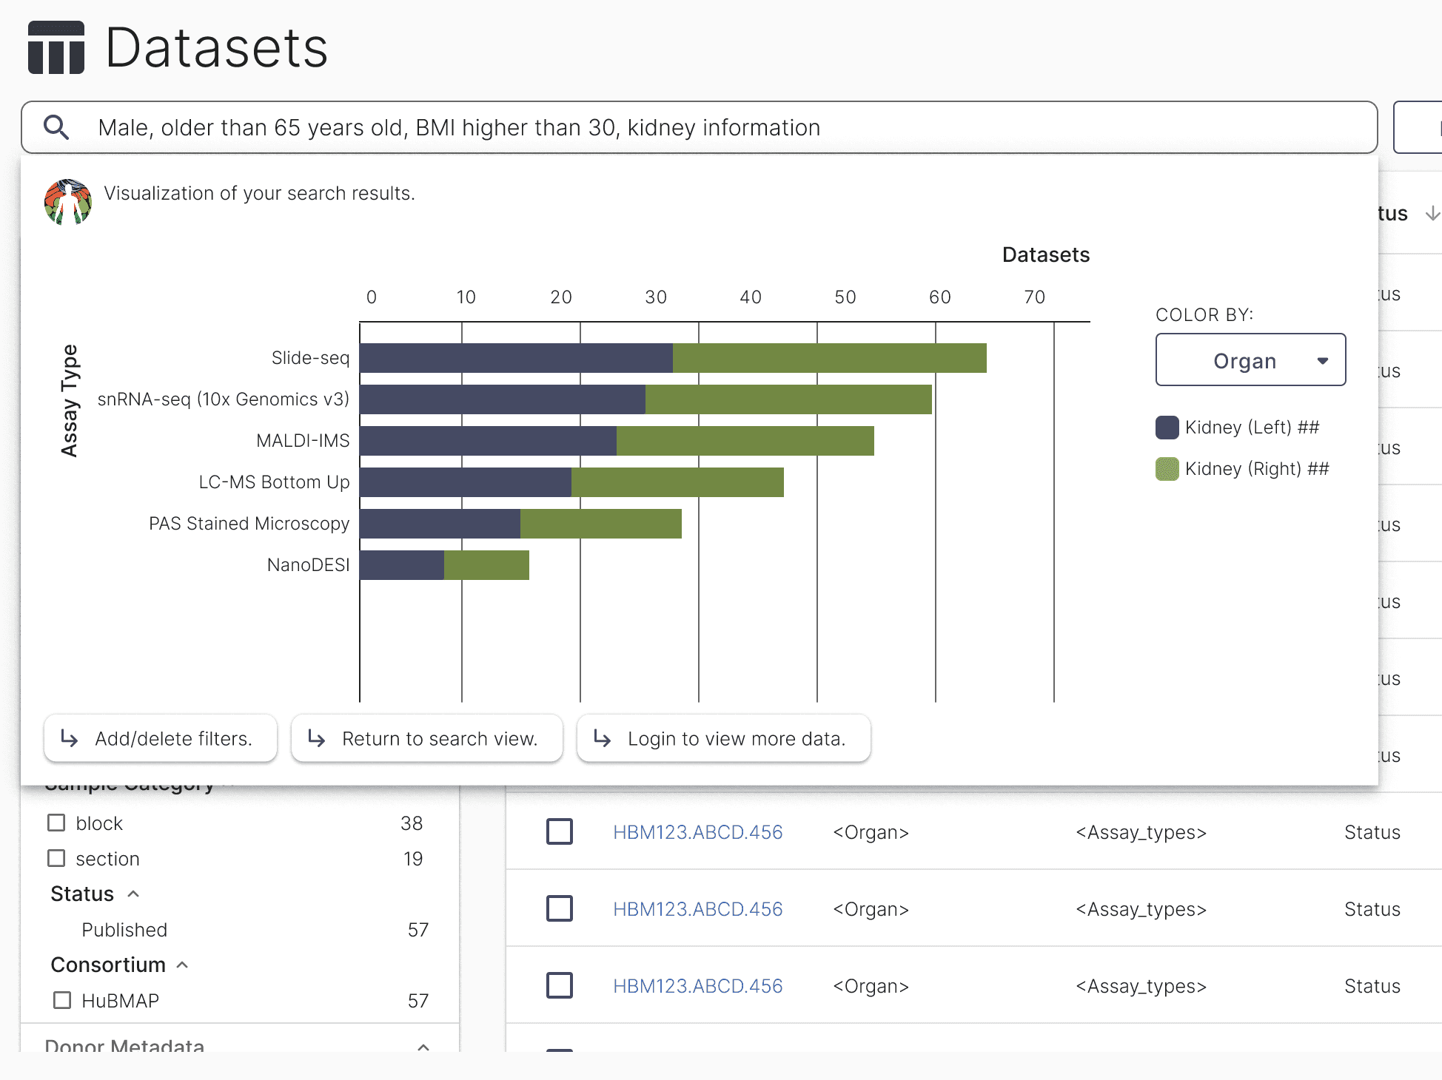Click arrow icon on Return to search view

[317, 738]
